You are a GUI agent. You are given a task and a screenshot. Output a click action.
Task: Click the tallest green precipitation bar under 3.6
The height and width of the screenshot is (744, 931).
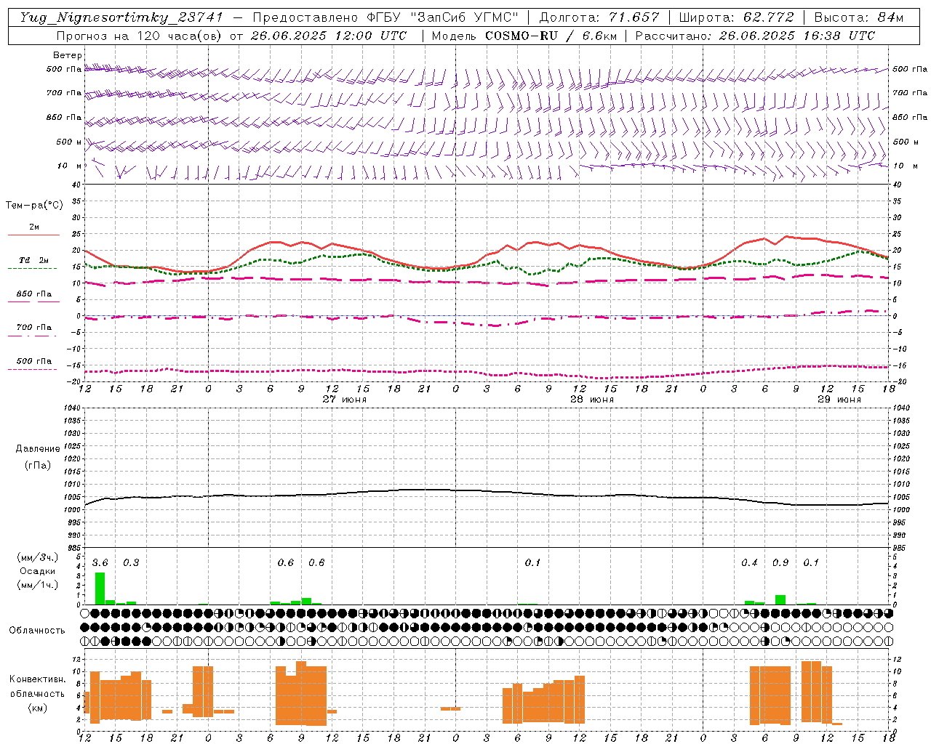coord(100,589)
